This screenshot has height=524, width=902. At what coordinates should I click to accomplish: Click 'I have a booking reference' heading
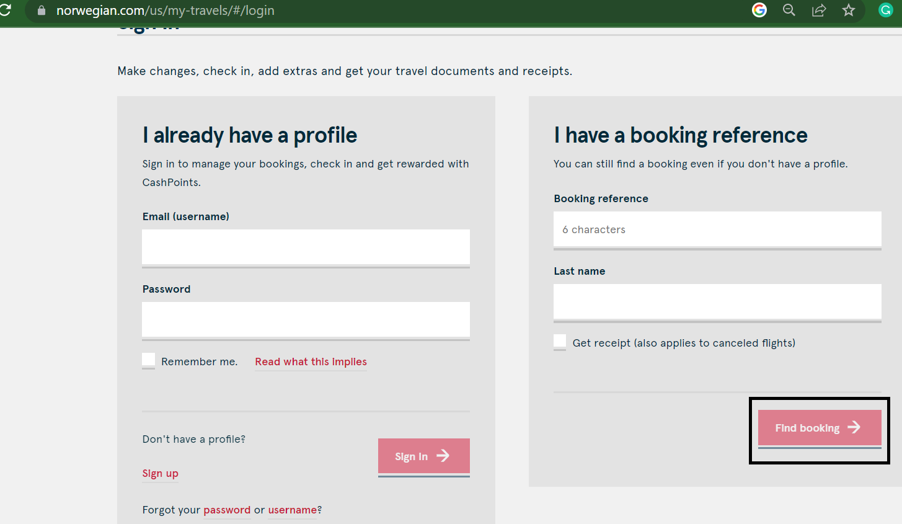coord(681,135)
